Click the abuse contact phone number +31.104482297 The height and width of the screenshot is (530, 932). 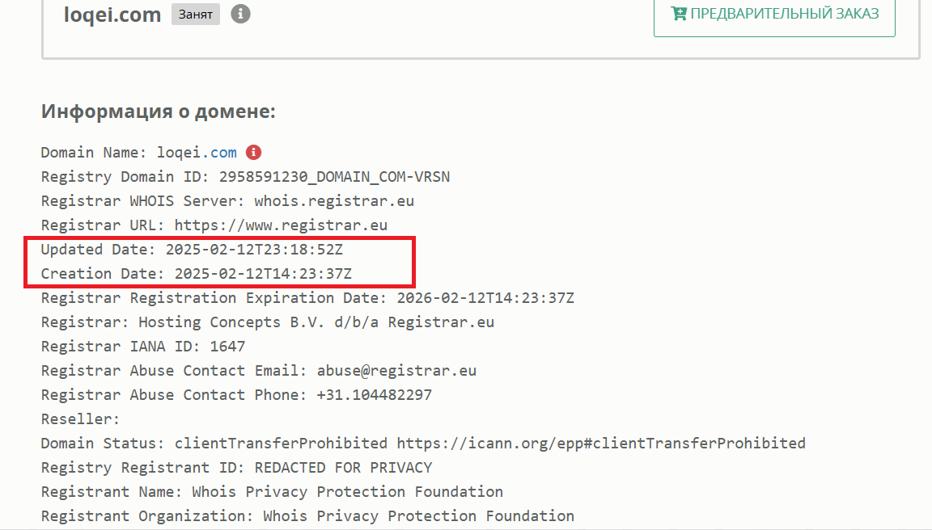pyautogui.click(x=375, y=395)
